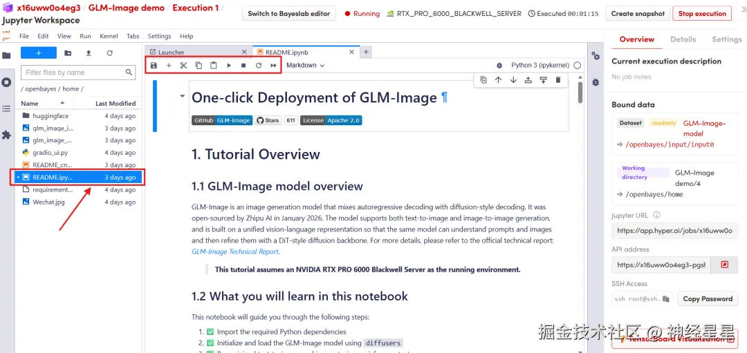The width and height of the screenshot is (747, 353).
Task: Click the License Apache 2.0 badge
Action: (331, 120)
